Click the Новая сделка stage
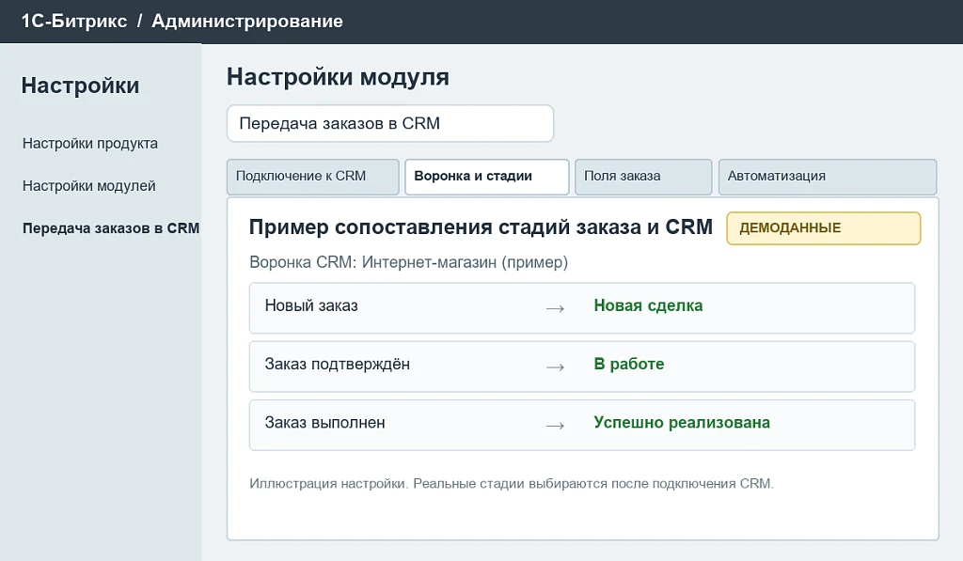This screenshot has width=963, height=561. [648, 305]
